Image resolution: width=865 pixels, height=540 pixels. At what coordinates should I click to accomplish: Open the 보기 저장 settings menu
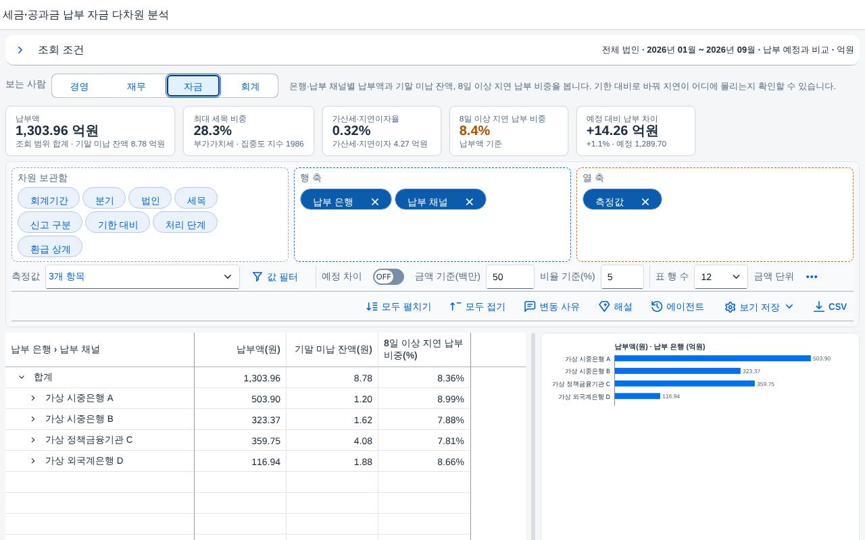(x=759, y=307)
